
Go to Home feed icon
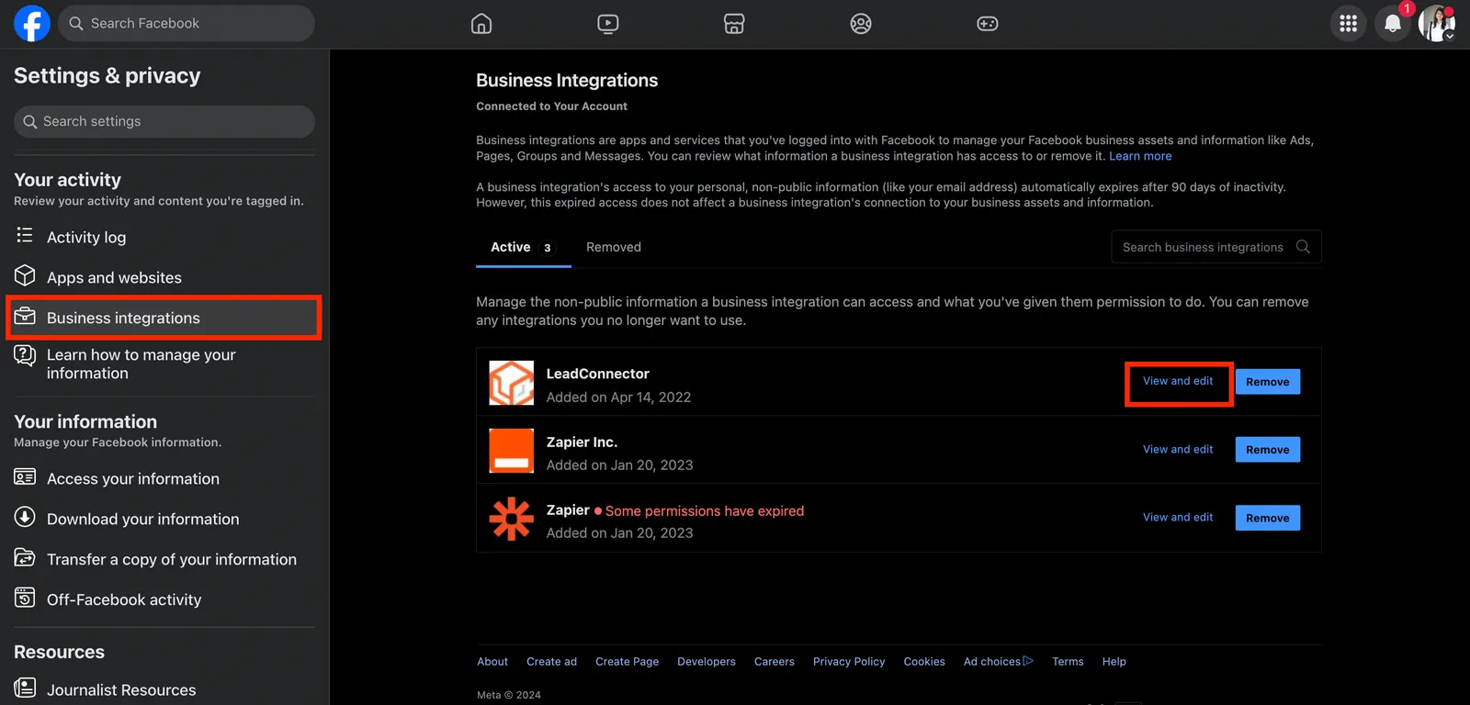481,24
